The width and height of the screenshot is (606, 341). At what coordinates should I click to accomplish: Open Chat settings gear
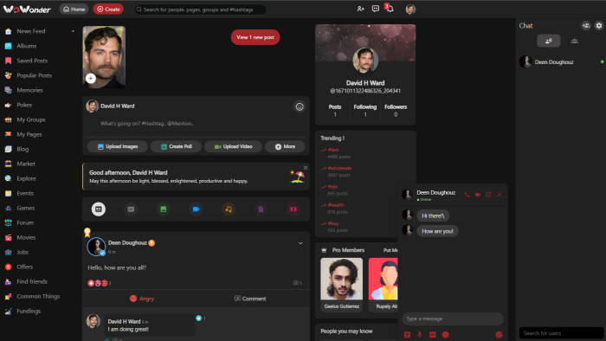(x=599, y=25)
